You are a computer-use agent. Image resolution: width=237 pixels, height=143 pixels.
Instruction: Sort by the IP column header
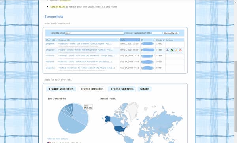click(x=148, y=40)
